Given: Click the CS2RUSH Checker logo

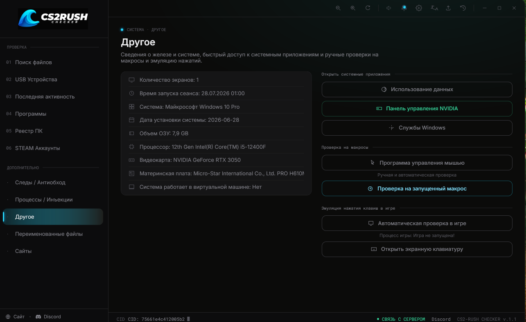Looking at the screenshot, I should coord(53,19).
